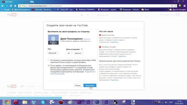Viewport: 187px width, 105px height.
Task: Check the Picasa web albums agreement checkbox
Action: pos(49,60)
